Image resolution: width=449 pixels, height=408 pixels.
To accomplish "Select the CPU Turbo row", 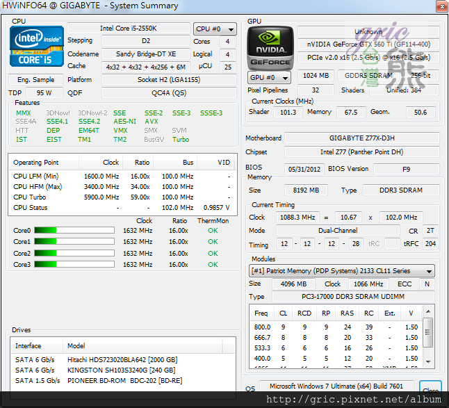I will (x=122, y=197).
